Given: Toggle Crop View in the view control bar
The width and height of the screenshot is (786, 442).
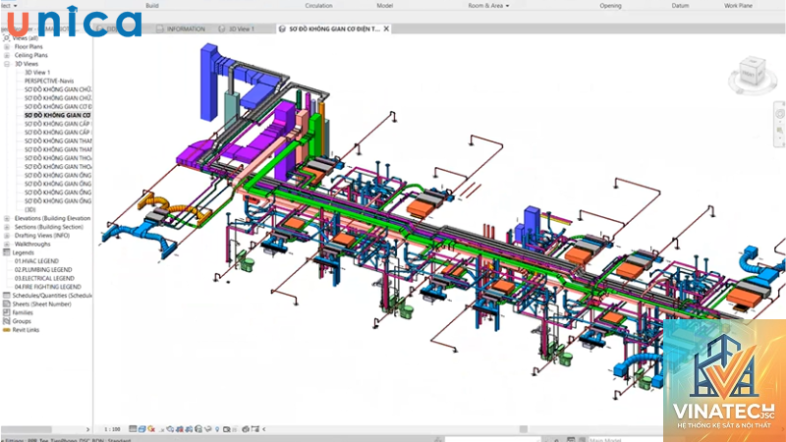Looking at the screenshot, I should [179, 429].
